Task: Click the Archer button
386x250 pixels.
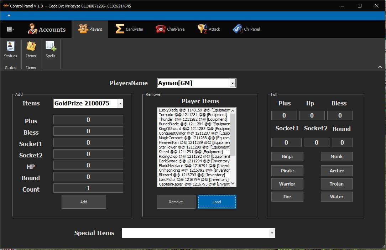Action: pyautogui.click(x=337, y=171)
